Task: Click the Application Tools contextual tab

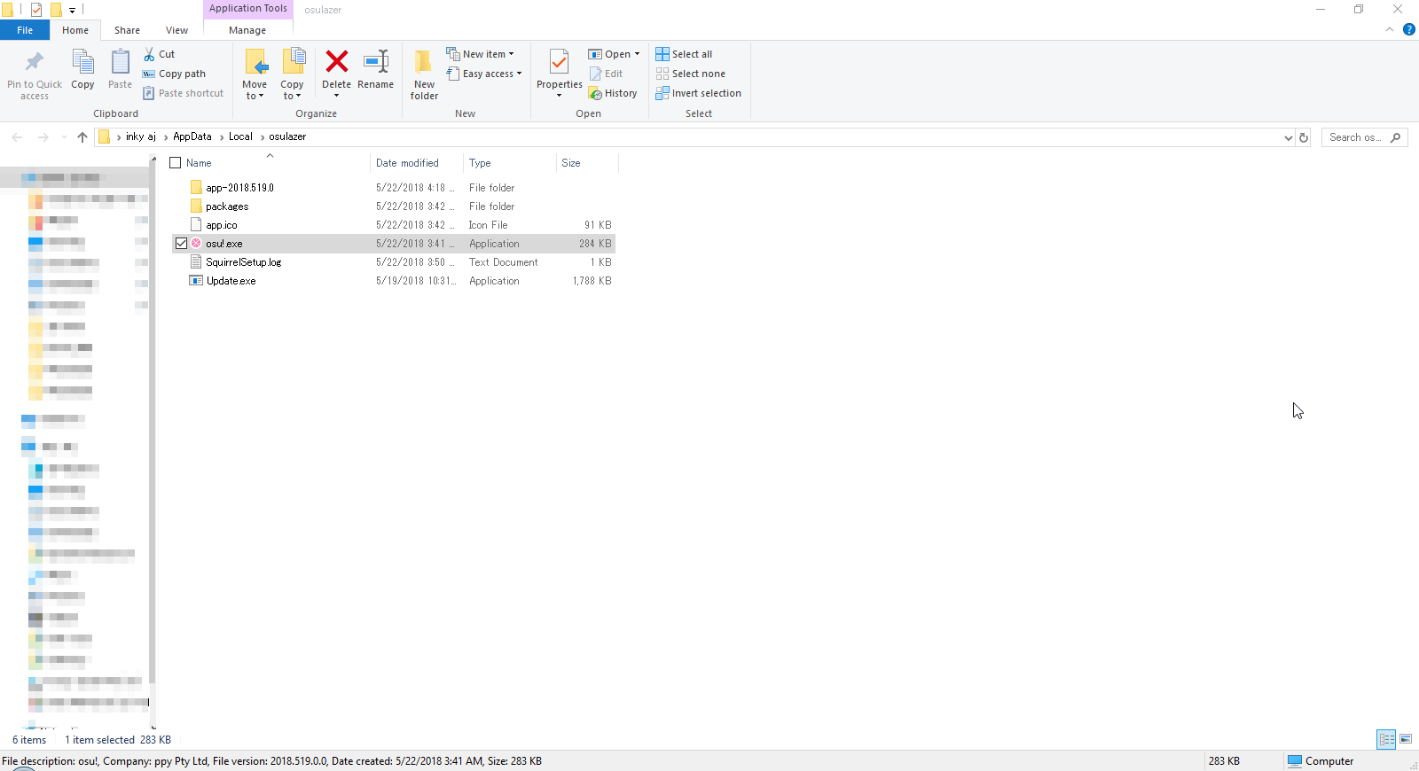Action: click(x=248, y=9)
